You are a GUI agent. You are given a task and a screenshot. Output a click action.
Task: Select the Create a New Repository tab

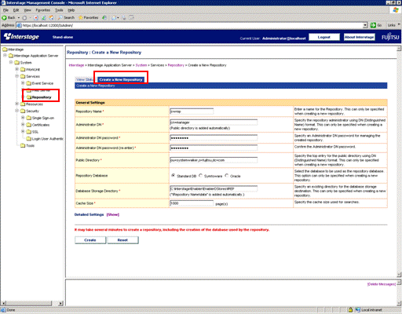point(121,79)
